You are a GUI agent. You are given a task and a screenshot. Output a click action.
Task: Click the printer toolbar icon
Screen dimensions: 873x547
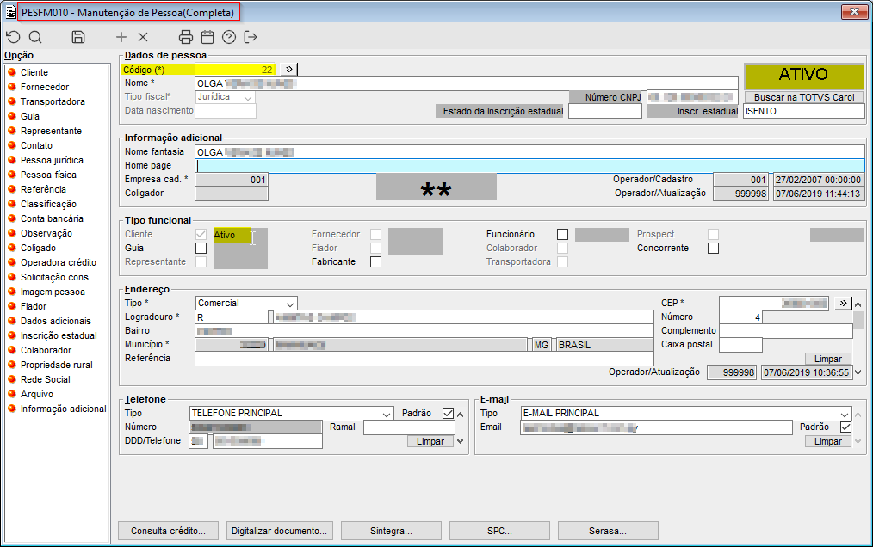[x=186, y=37]
